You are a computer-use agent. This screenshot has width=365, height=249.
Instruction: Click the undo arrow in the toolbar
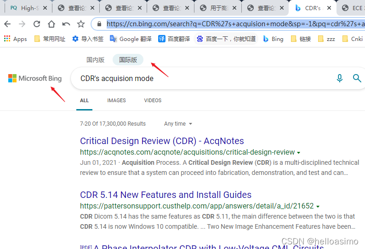click(x=66, y=24)
